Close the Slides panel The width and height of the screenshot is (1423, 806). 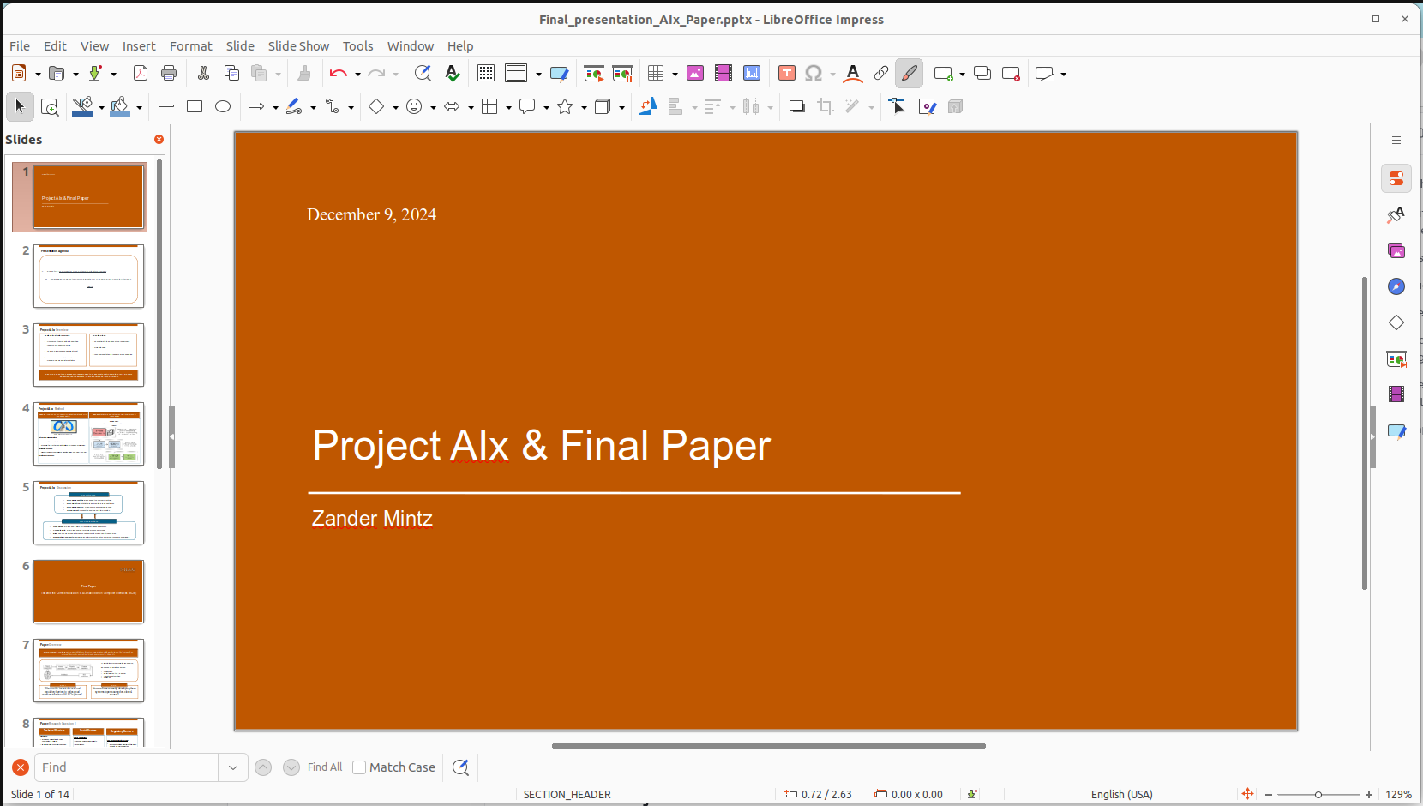point(159,139)
